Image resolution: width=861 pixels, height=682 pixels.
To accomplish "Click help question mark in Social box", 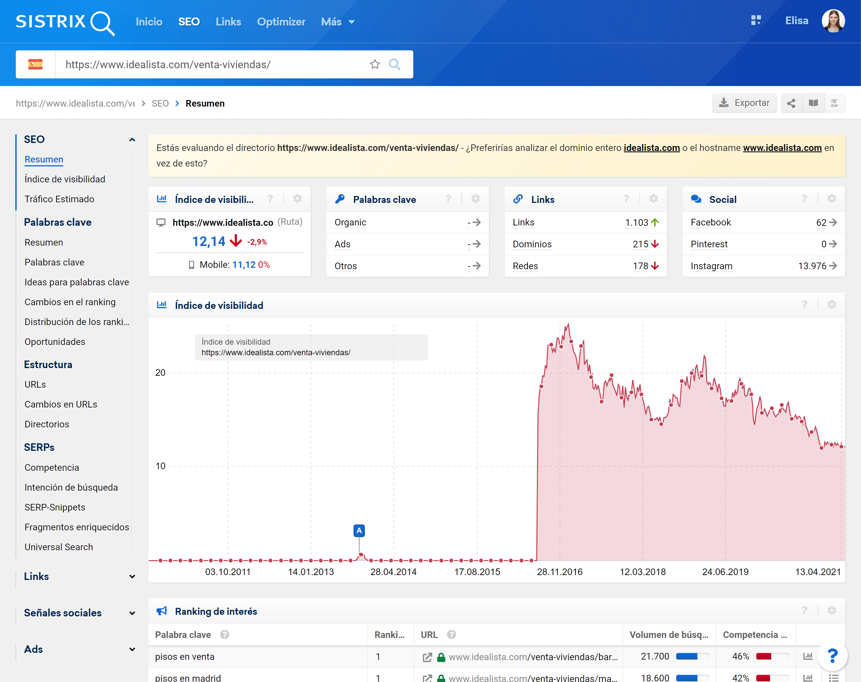I will [x=804, y=199].
